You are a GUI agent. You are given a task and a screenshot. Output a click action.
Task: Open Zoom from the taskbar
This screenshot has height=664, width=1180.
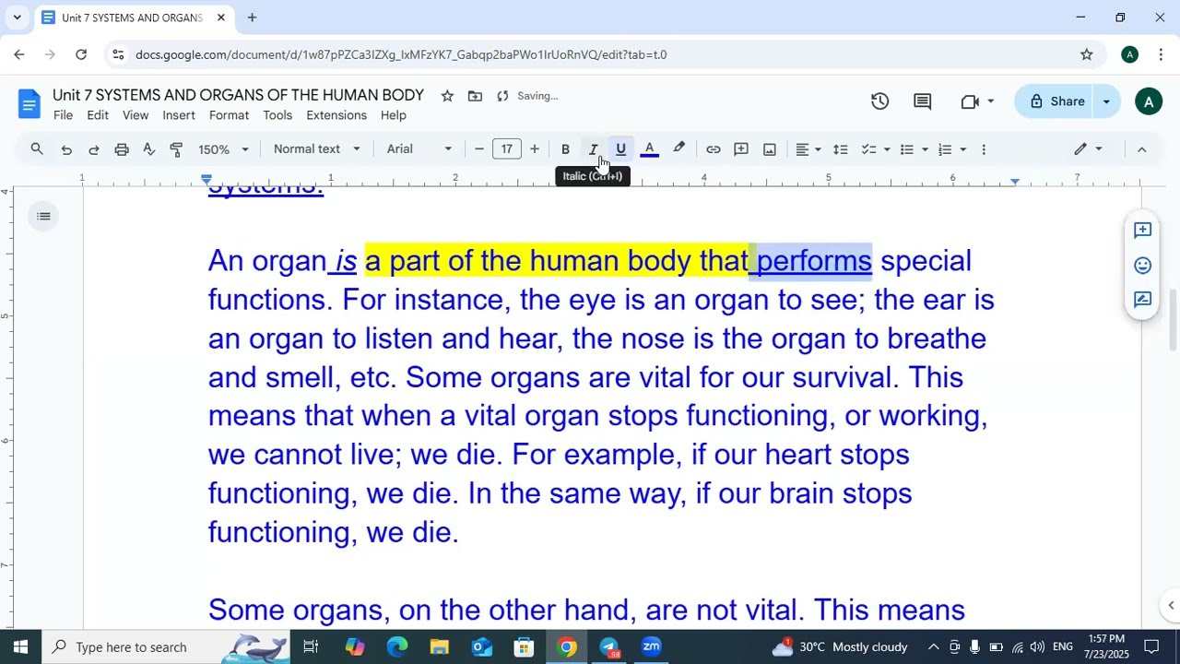[x=652, y=646]
